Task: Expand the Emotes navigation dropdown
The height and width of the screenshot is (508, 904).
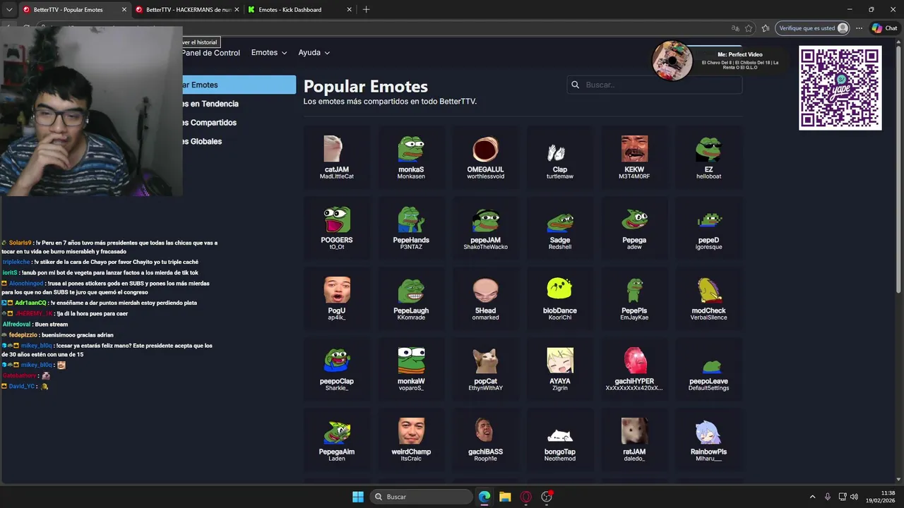Action: (x=269, y=53)
